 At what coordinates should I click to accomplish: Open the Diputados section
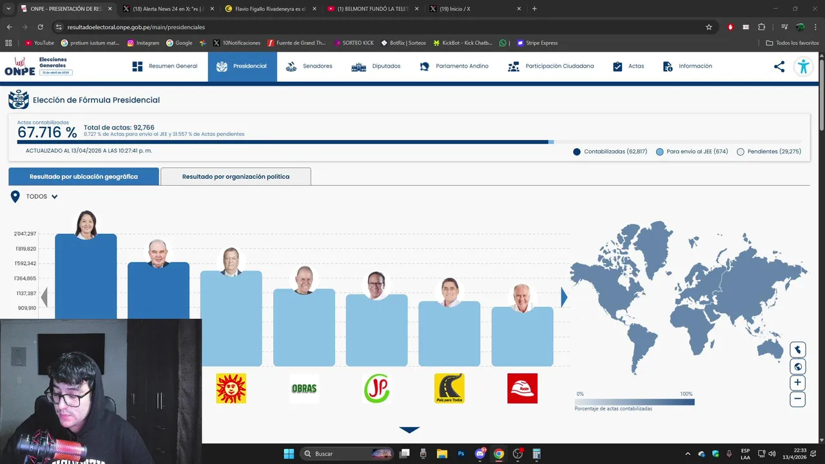tap(376, 66)
